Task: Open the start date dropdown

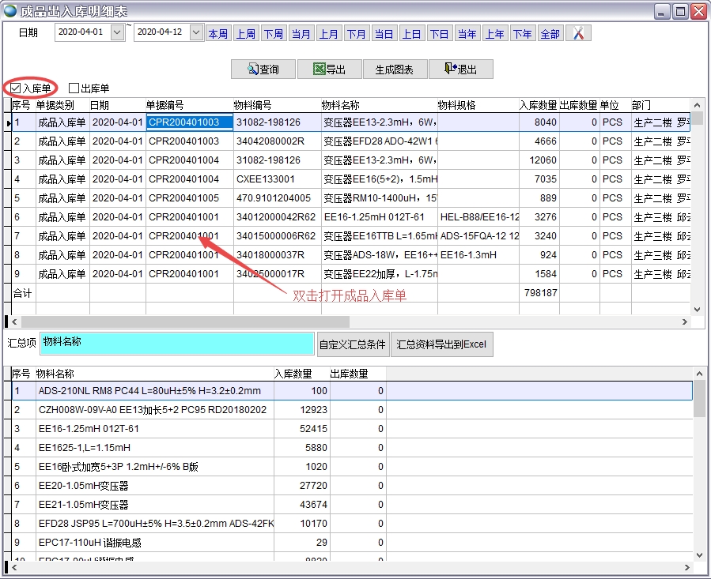Action: pyautogui.click(x=118, y=33)
